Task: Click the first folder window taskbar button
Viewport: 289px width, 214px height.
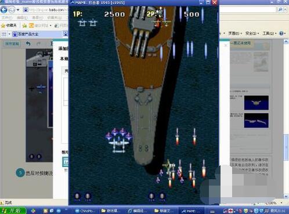Action: click(111, 211)
